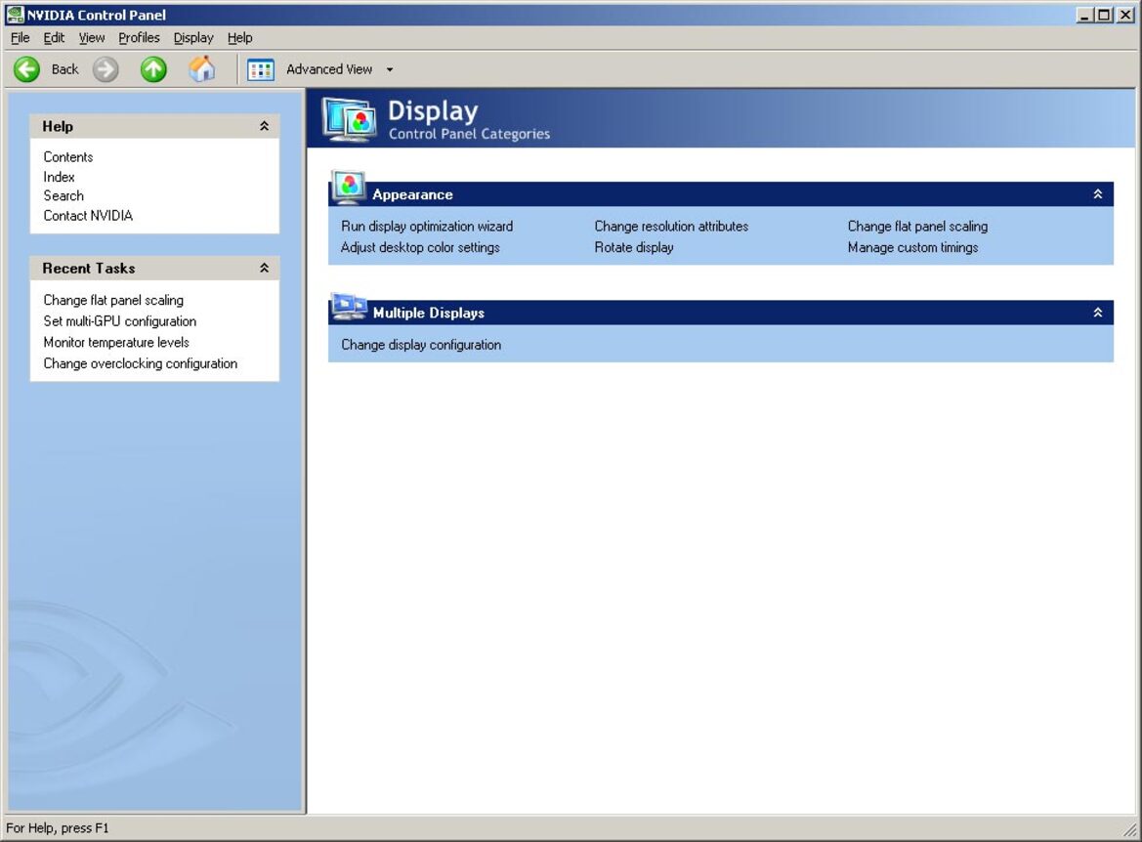Open Set multi-GPU configuration task
Image resolution: width=1142 pixels, height=842 pixels.
(120, 321)
